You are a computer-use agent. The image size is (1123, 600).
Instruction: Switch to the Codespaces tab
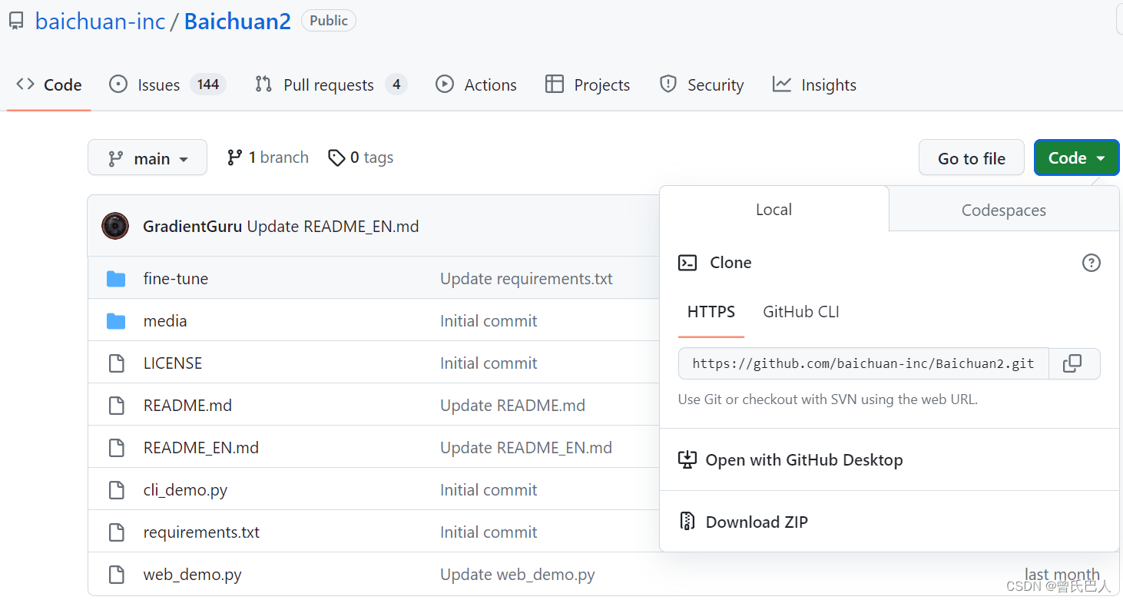tap(1004, 210)
